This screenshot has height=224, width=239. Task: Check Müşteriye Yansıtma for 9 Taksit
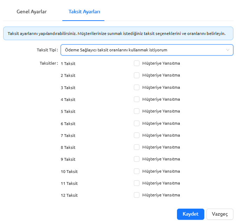coord(137,159)
